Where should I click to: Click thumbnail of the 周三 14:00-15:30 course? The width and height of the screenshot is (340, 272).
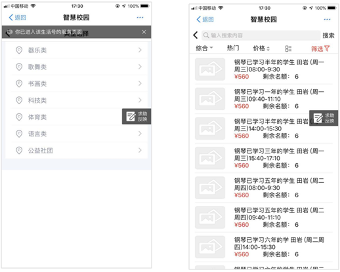pyautogui.click(x=210, y=128)
